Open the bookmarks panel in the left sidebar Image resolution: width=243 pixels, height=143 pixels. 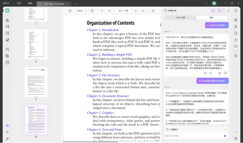pyautogui.click(x=7, y=132)
